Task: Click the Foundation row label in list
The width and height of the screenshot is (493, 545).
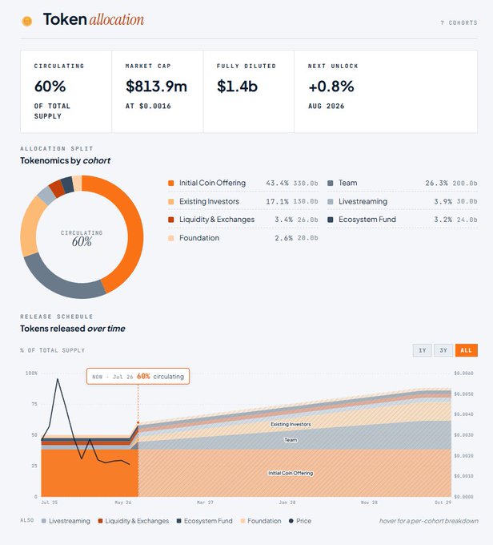Action: [199, 238]
